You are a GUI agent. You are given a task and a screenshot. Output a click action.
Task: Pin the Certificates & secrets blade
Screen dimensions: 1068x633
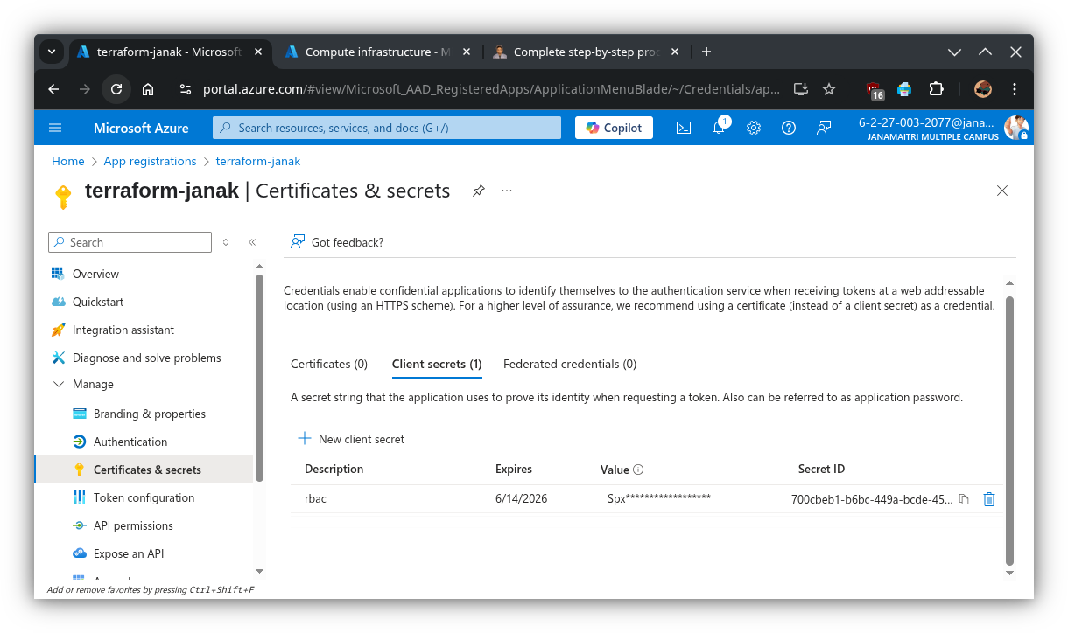[x=479, y=191]
